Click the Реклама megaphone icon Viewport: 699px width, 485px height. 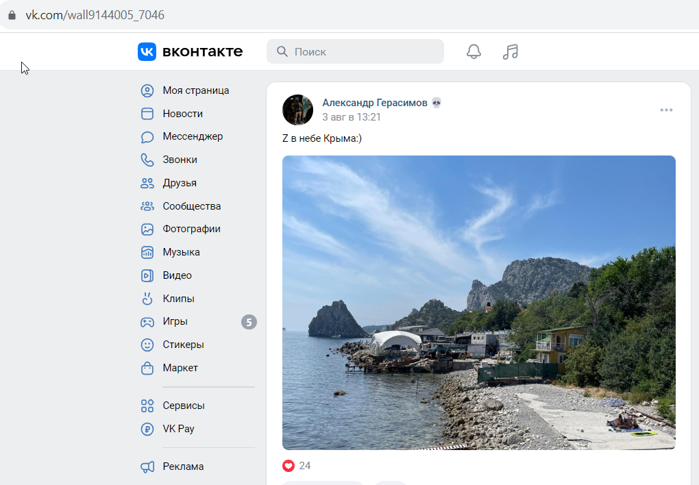pos(147,467)
